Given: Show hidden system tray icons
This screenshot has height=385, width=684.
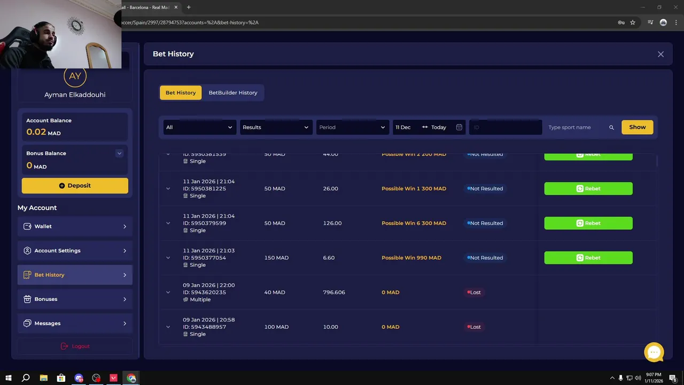Looking at the screenshot, I should tap(612, 378).
